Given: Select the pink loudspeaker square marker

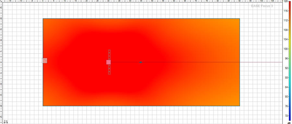Looking at the screenshot, I should 108,62.
